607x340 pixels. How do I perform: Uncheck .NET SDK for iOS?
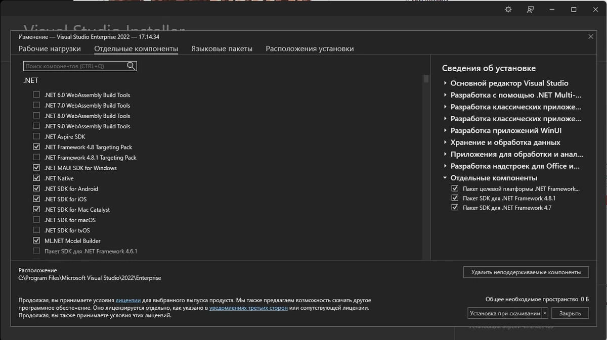36,199
